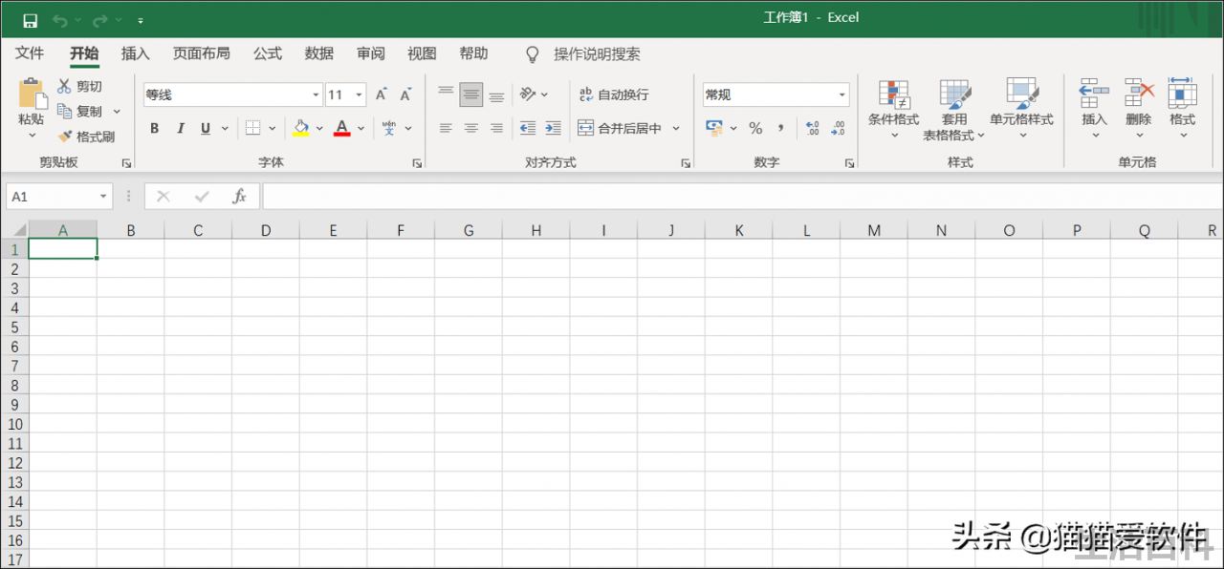Toggle 自动换行 wrap text
1224x569 pixels.
[x=614, y=95]
